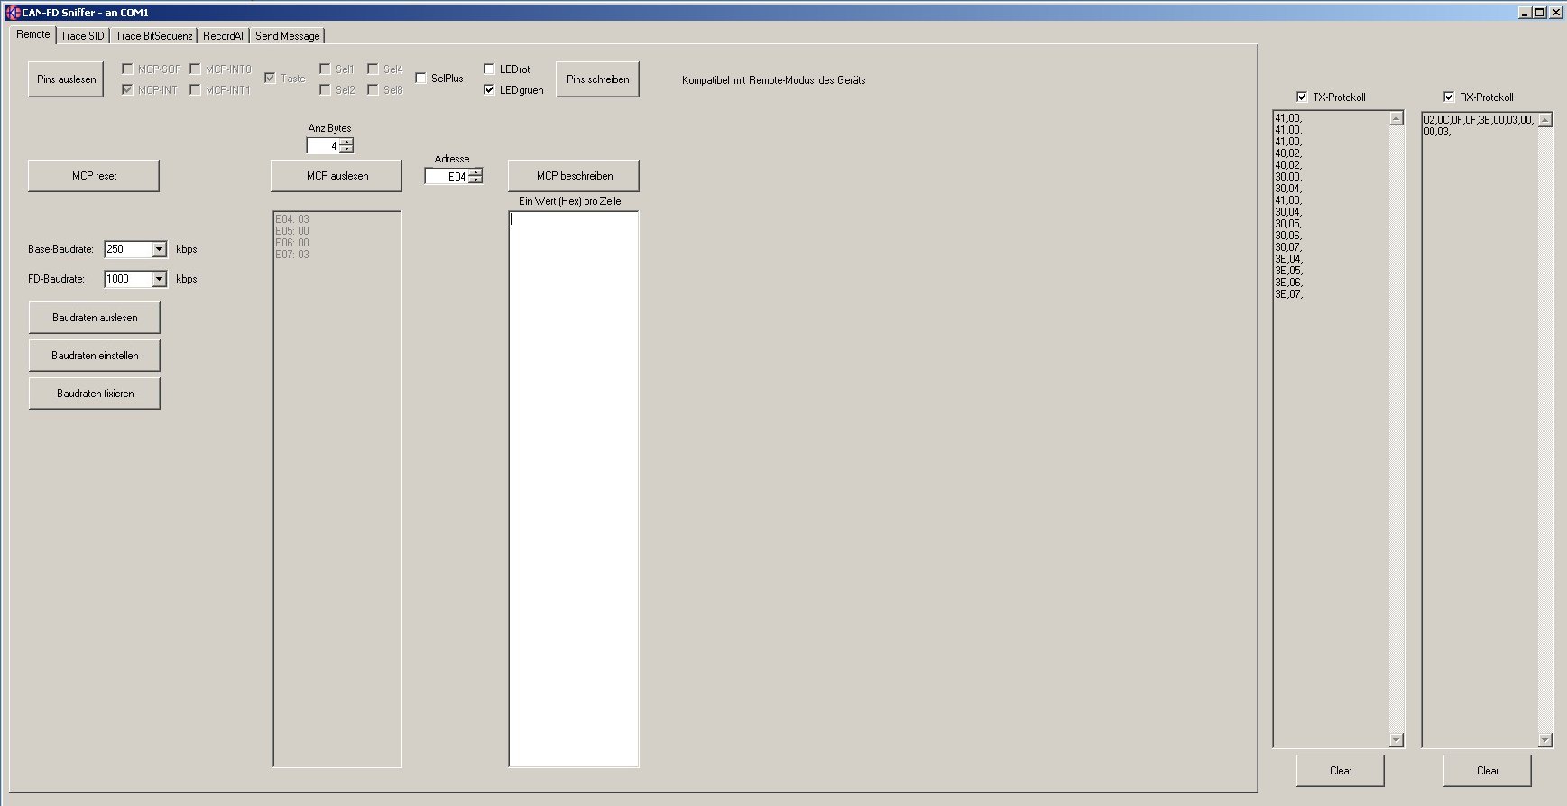
Task: Switch to the Trace SID tab
Action: (82, 36)
